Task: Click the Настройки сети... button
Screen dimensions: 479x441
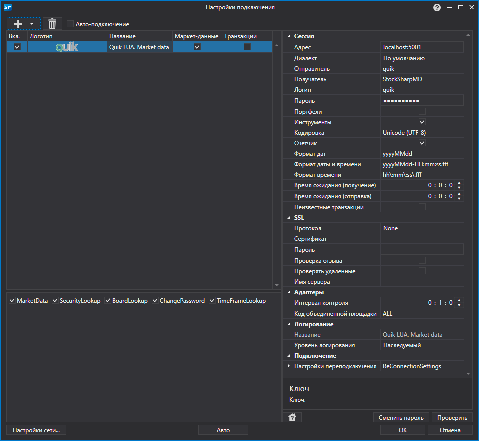Action: coord(36,430)
